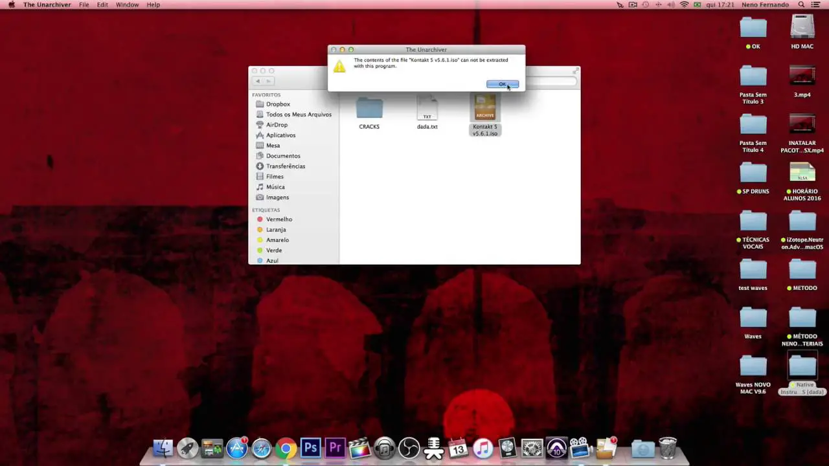Screen dimensions: 829x466
Task: Open Photoshop from the Dock
Action: point(310,448)
